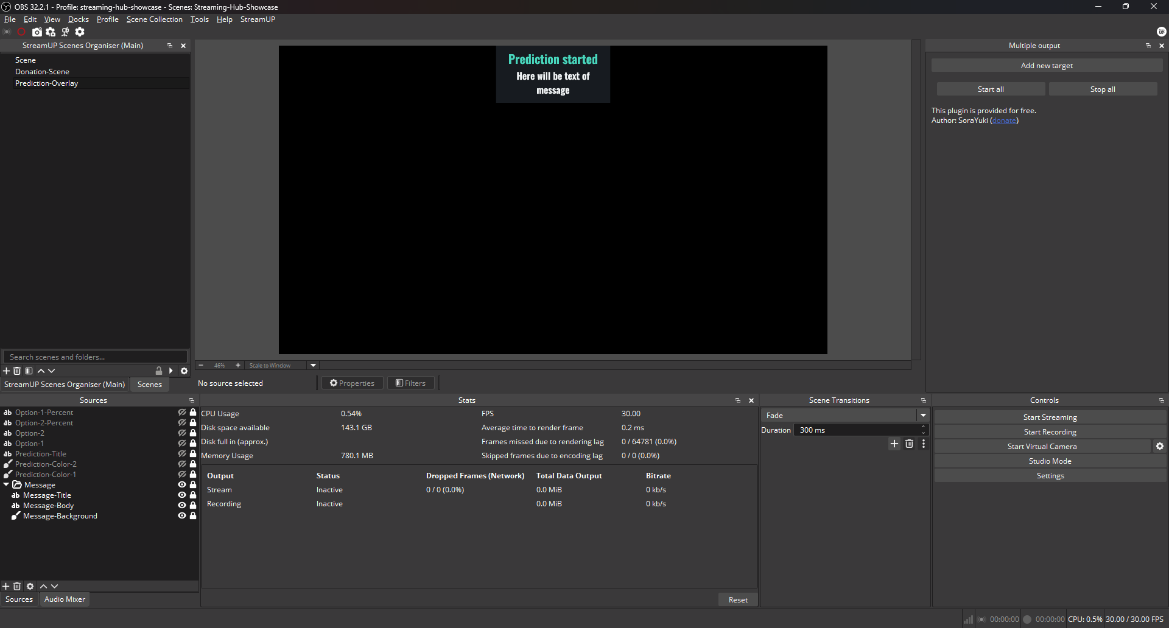Open transition properties three-dot menu

pyautogui.click(x=924, y=444)
